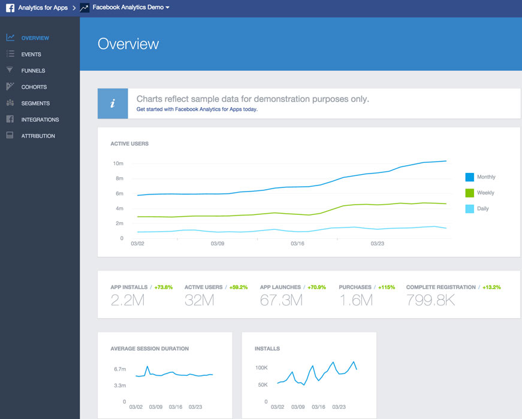This screenshot has height=419, width=522.
Task: Click the Facebook logo icon in the top bar
Action: point(10,8)
